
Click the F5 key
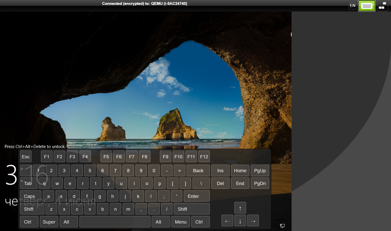(106, 157)
